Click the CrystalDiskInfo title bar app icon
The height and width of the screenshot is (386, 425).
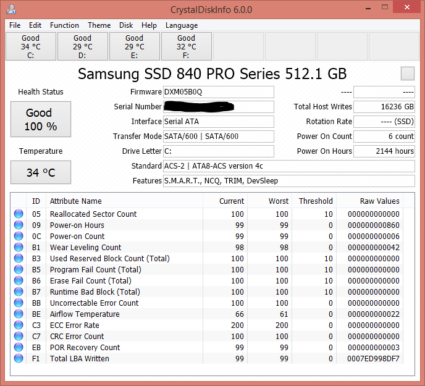[11, 10]
